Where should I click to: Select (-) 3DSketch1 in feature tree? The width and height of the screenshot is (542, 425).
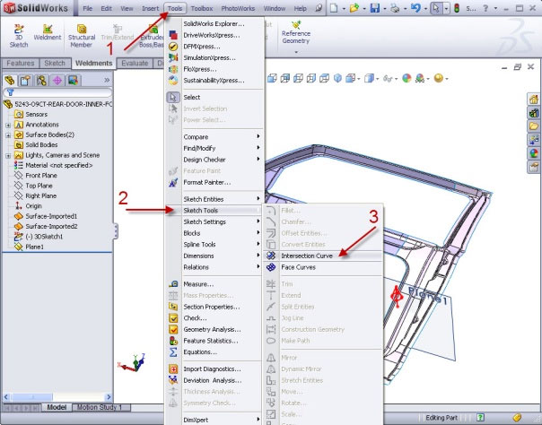(x=44, y=237)
